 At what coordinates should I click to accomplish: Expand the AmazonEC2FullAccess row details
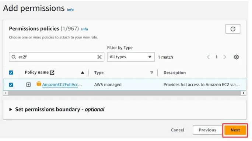coord(28,85)
